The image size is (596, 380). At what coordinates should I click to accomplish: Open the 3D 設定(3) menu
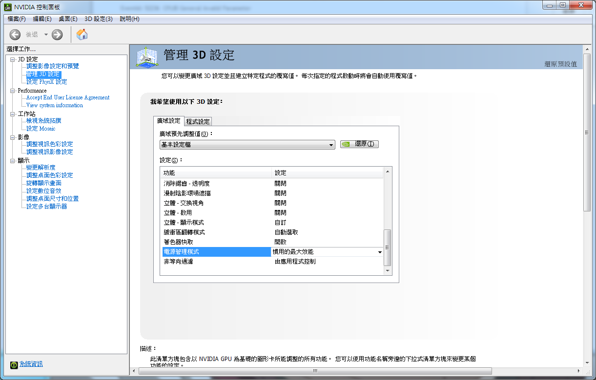pos(99,19)
